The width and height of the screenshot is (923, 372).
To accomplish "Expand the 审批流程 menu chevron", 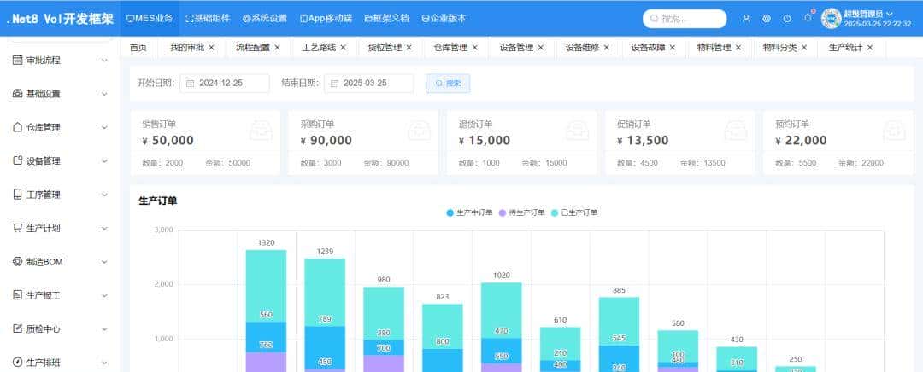I will click(105, 60).
